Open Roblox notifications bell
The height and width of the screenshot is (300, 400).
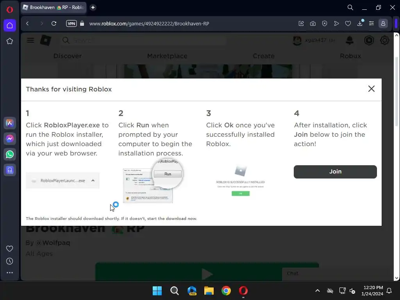350,40
